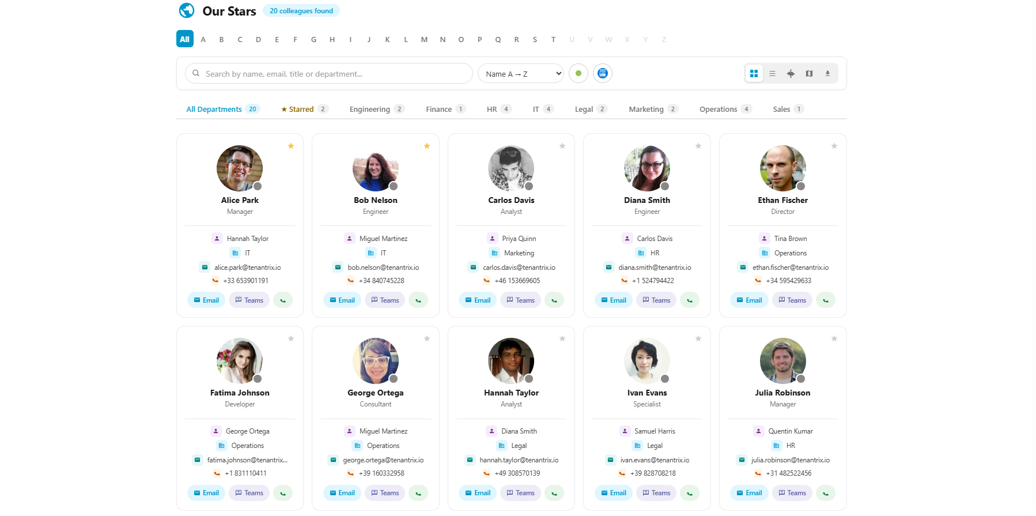The width and height of the screenshot is (1036, 516).
Task: Star Ethan Fischer's card
Action: tap(834, 146)
